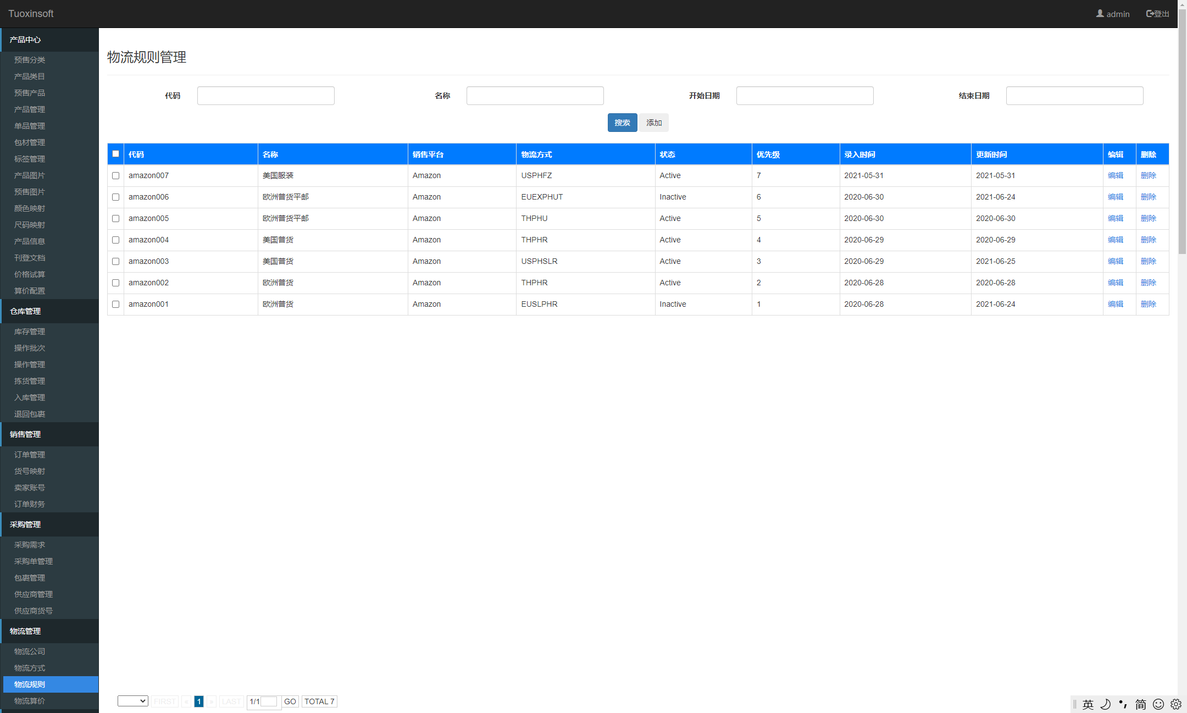Open 订单管理 in the sidebar menu
This screenshot has height=713, width=1187.
pyautogui.click(x=30, y=455)
